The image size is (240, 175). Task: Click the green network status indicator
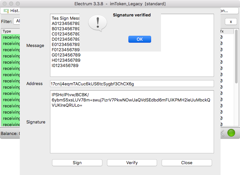pyautogui.click(x=231, y=133)
